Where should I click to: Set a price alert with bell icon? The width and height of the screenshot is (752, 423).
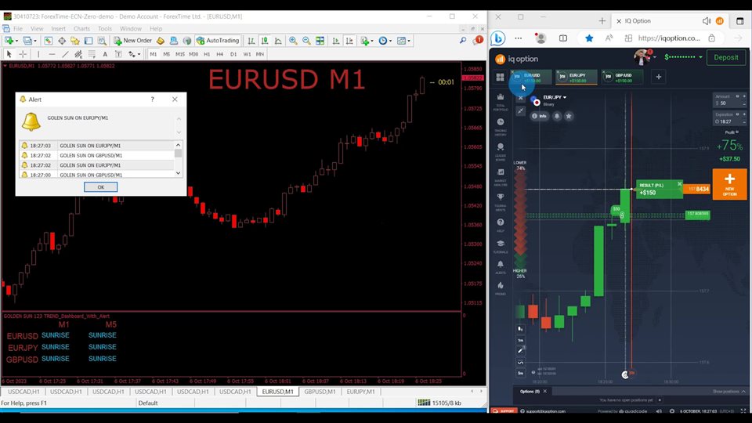pos(557,116)
